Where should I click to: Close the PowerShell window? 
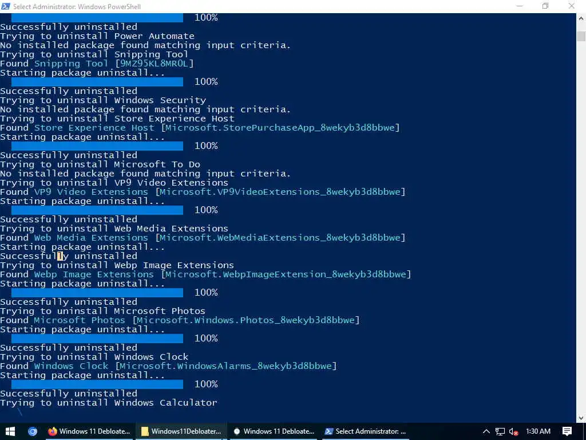click(572, 6)
